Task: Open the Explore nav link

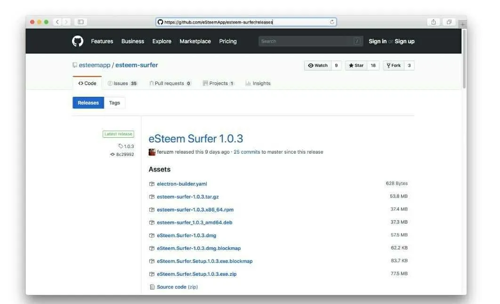Action: (161, 41)
